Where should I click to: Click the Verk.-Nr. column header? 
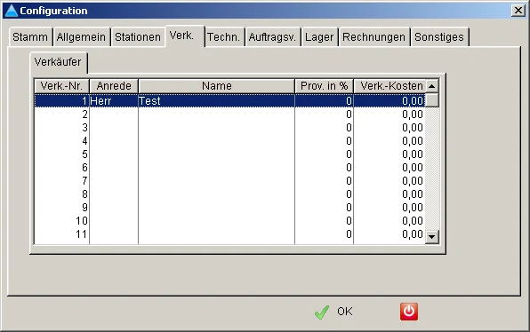tap(61, 86)
